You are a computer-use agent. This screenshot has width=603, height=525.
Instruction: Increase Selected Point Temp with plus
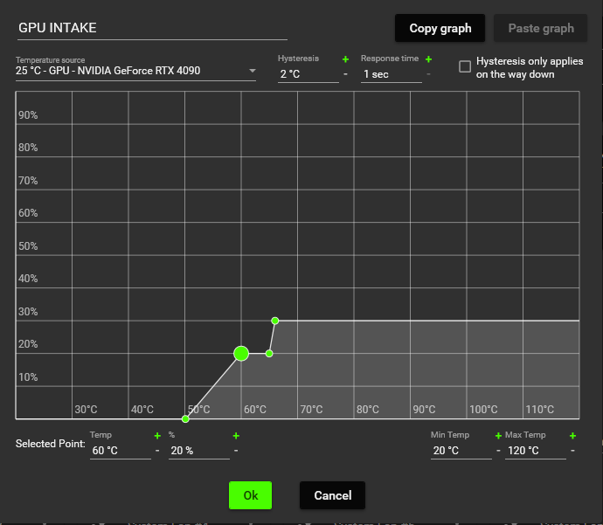tap(157, 436)
